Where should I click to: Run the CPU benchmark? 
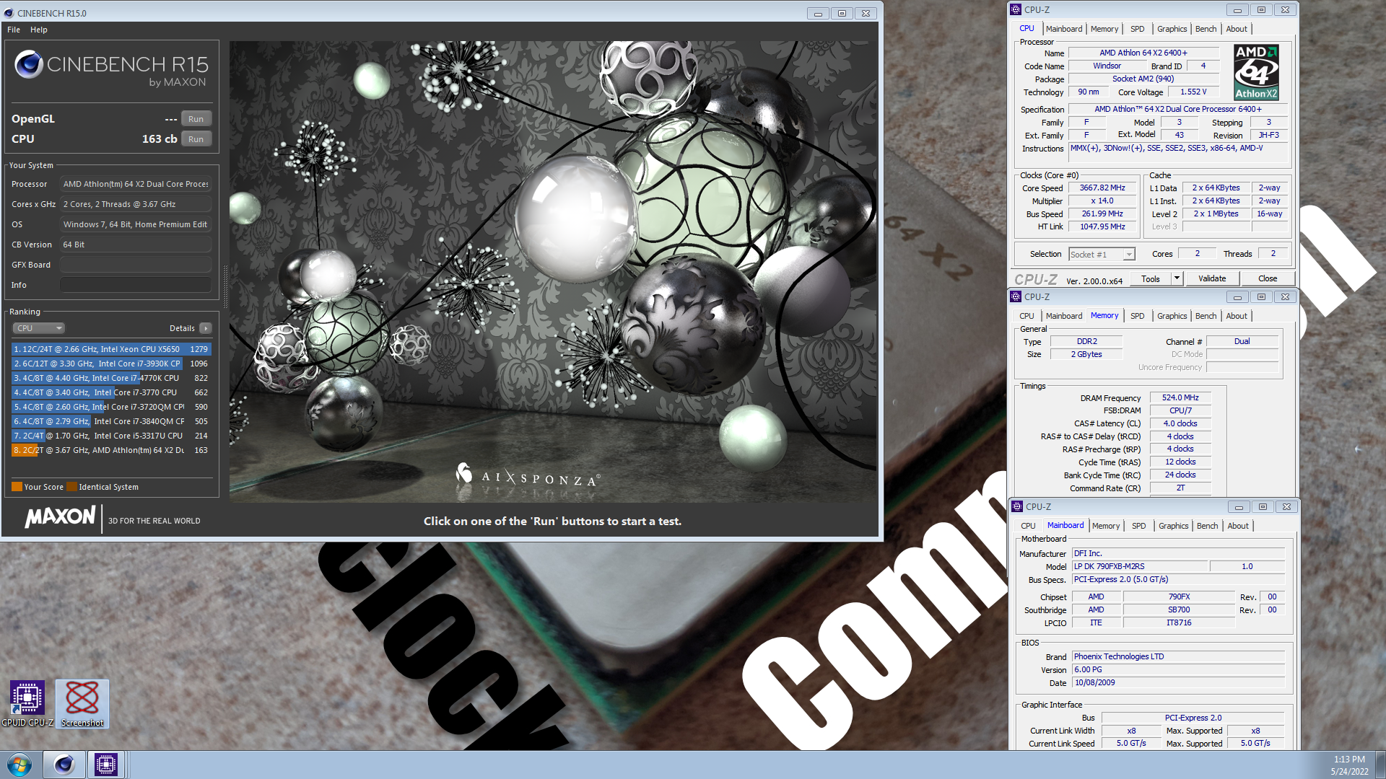pyautogui.click(x=196, y=139)
